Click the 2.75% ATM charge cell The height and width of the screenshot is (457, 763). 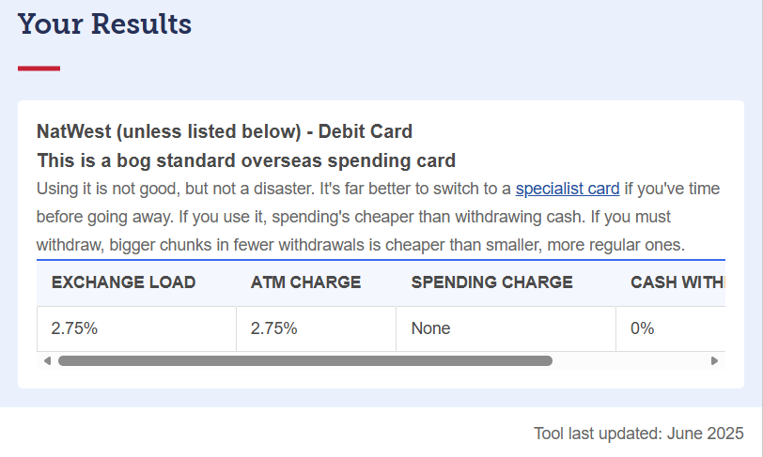(317, 328)
